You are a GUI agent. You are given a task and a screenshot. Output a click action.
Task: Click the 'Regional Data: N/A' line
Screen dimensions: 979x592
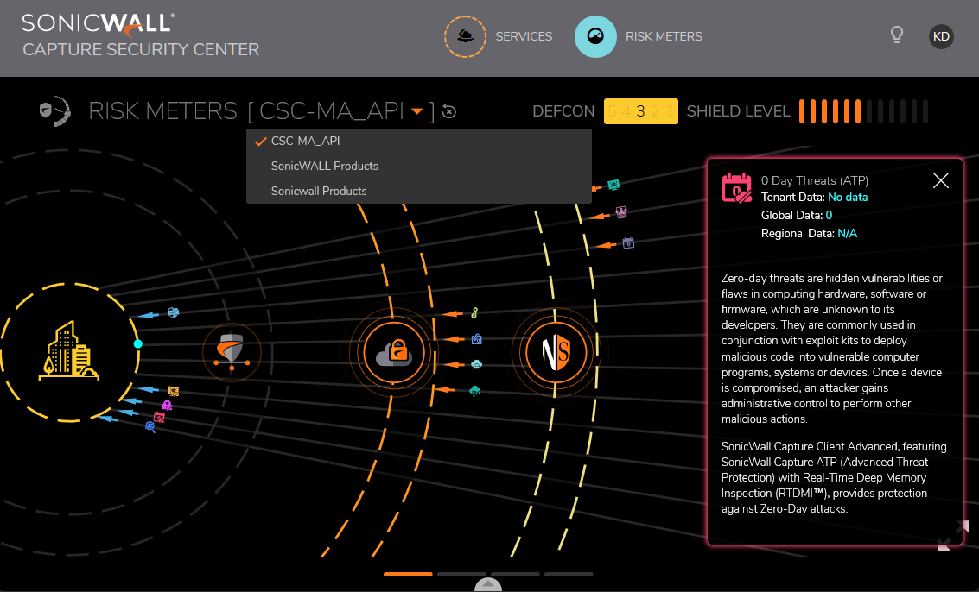[x=809, y=233]
